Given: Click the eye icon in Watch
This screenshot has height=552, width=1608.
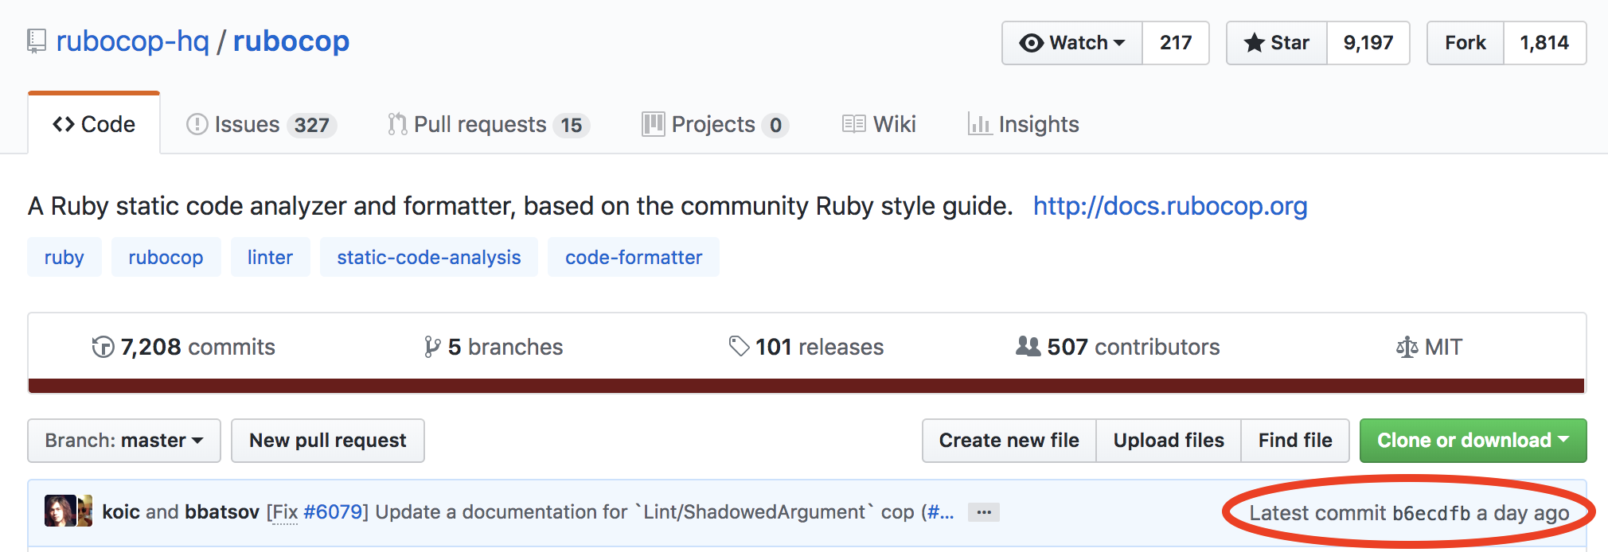Looking at the screenshot, I should click(1031, 43).
